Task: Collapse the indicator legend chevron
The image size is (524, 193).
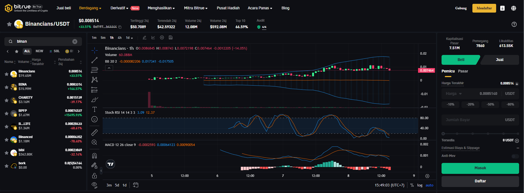Action: pyautogui.click(x=109, y=68)
